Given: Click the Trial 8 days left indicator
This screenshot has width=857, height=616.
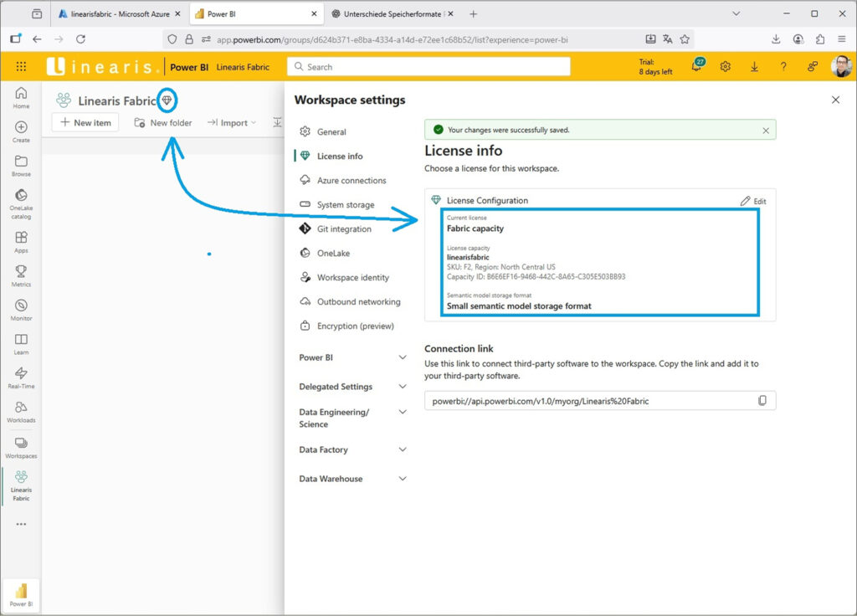Looking at the screenshot, I should click(x=656, y=67).
